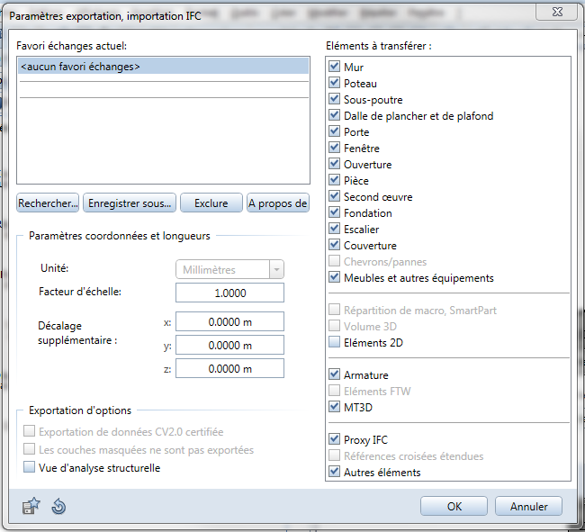Click the reset to defaults arrow icon
Image resolution: width=585 pixels, height=532 pixels.
(58, 507)
